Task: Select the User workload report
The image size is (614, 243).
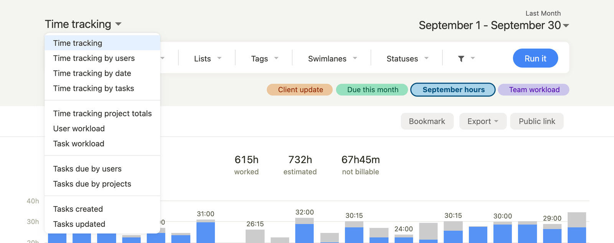Action: 102,129
